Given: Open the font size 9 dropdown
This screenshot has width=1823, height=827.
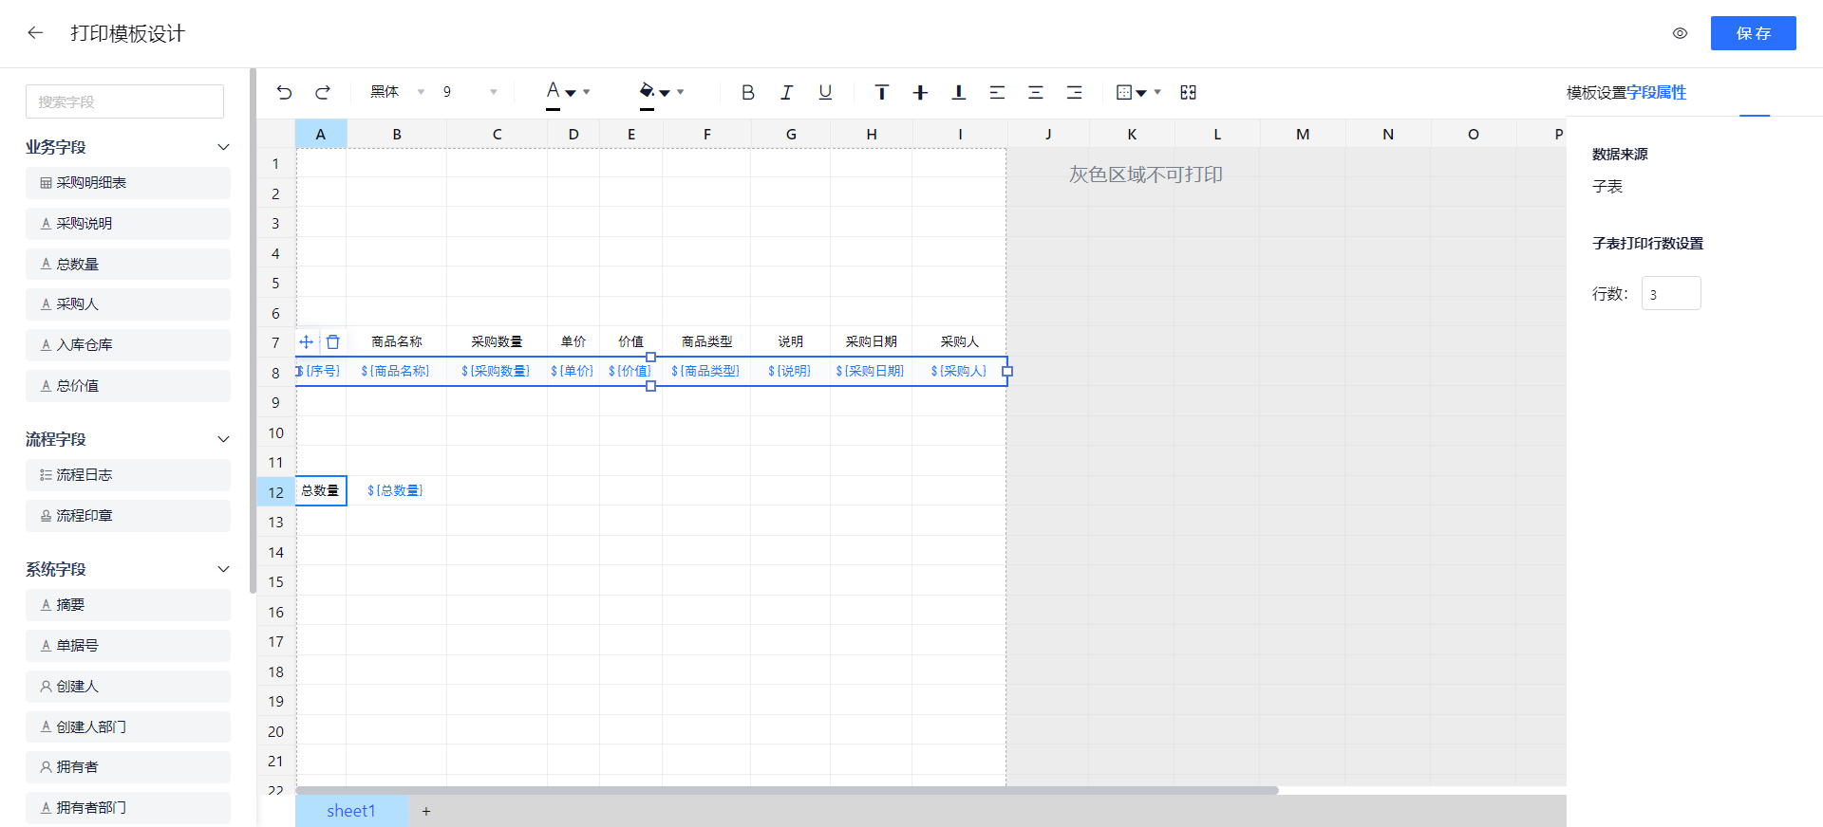Looking at the screenshot, I should pos(470,92).
